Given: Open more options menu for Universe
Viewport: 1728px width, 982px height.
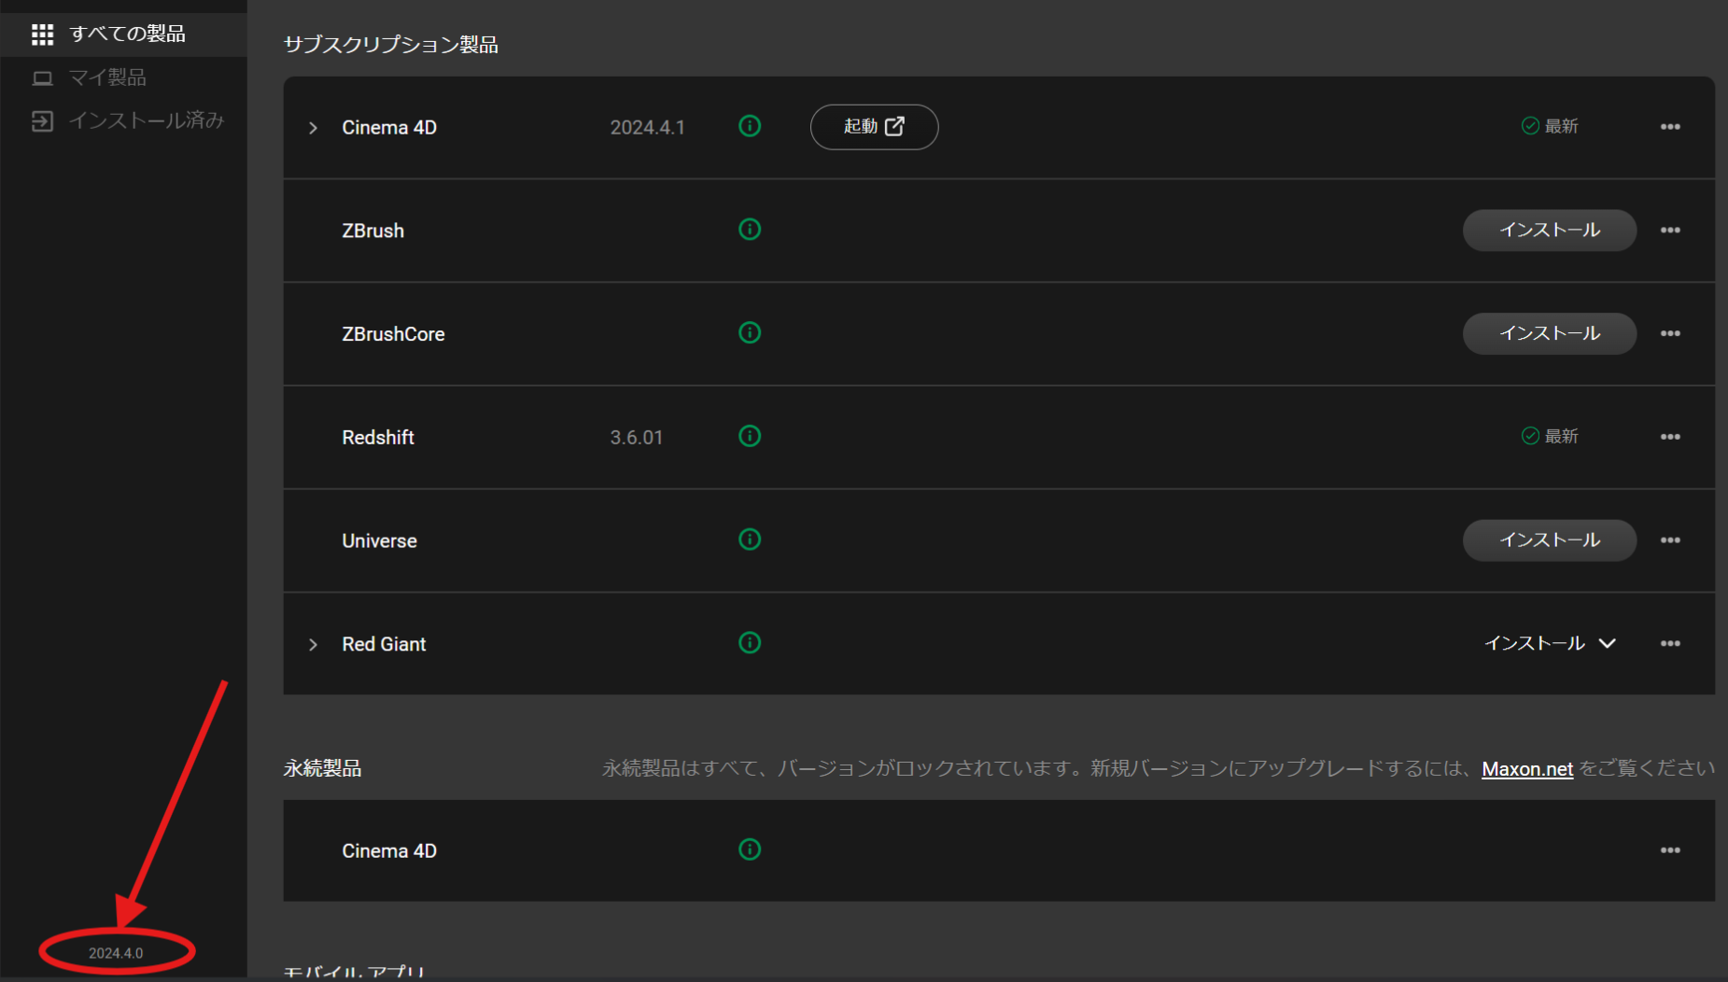Looking at the screenshot, I should pyautogui.click(x=1670, y=540).
